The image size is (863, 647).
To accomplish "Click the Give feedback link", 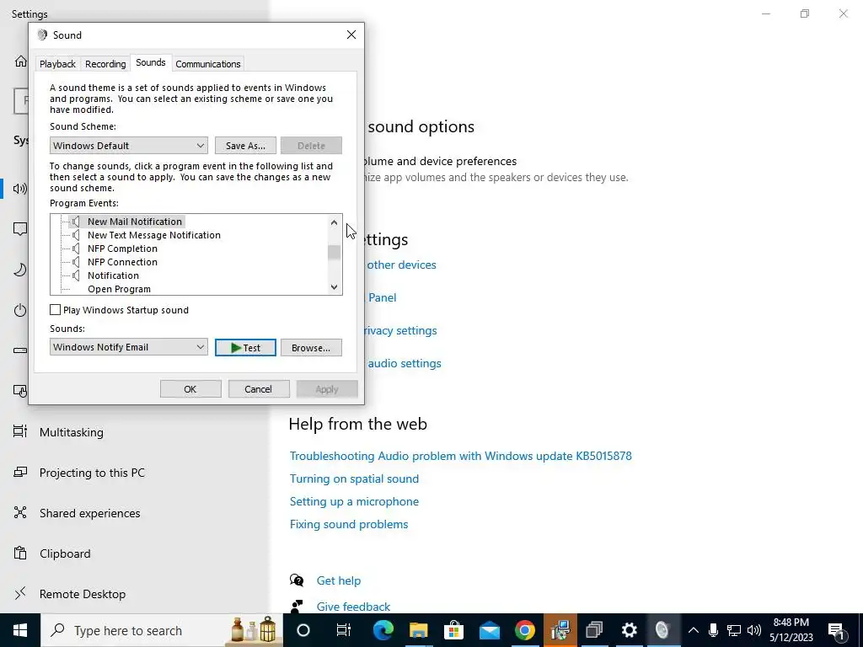I will tap(353, 607).
